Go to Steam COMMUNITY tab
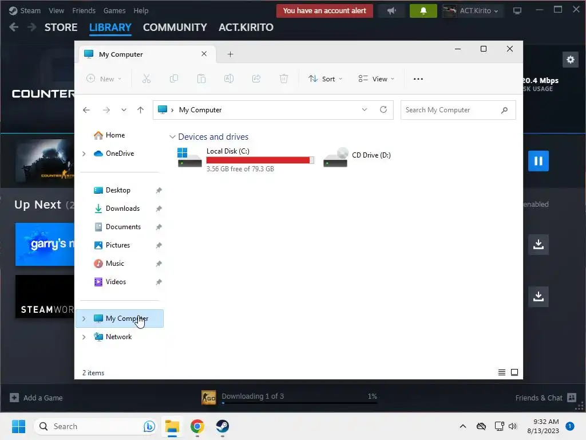This screenshot has height=440, width=586. (x=175, y=27)
